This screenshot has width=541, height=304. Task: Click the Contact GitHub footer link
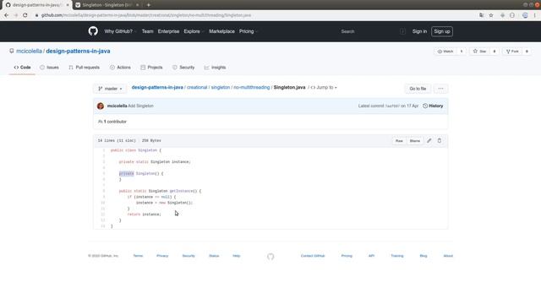[x=313, y=256]
